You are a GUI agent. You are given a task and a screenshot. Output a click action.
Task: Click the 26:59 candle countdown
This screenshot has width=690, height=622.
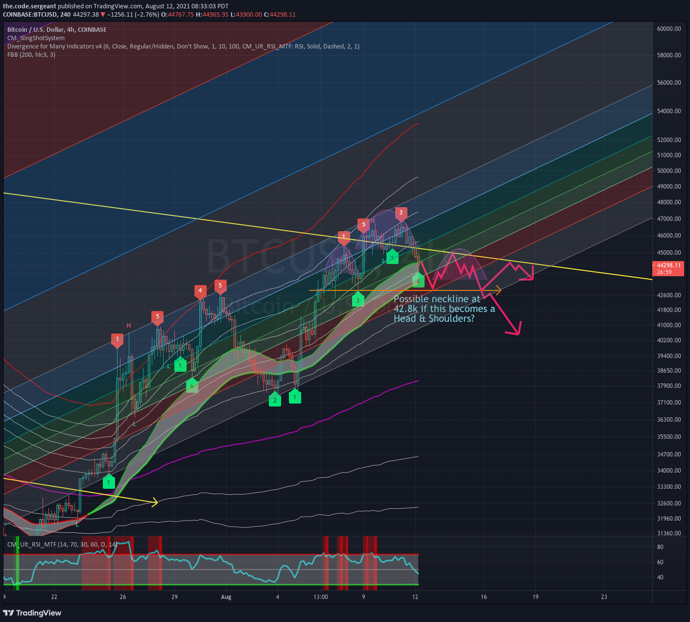point(664,272)
